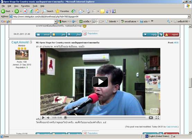Click the Edit page toolbar icon

(94, 11)
